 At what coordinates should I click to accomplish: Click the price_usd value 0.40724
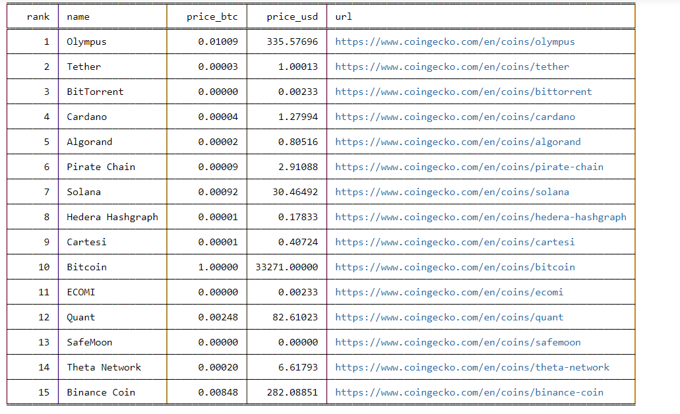click(x=297, y=243)
